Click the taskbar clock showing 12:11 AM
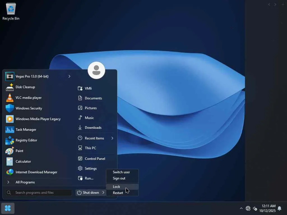This screenshot has height=215, width=287. click(x=267, y=208)
